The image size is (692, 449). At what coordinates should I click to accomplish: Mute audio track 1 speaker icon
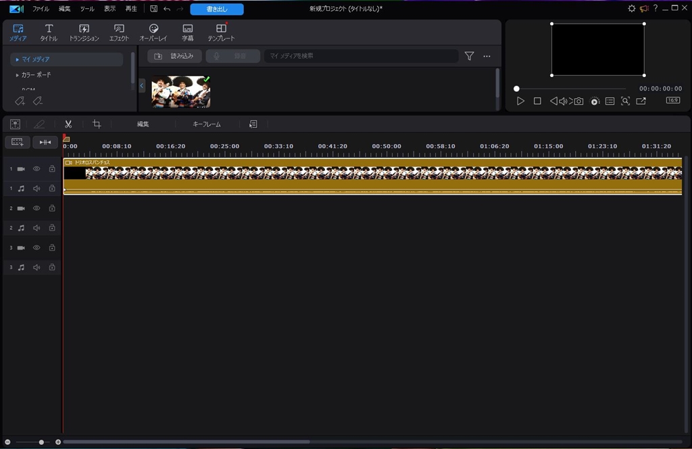pyautogui.click(x=36, y=189)
